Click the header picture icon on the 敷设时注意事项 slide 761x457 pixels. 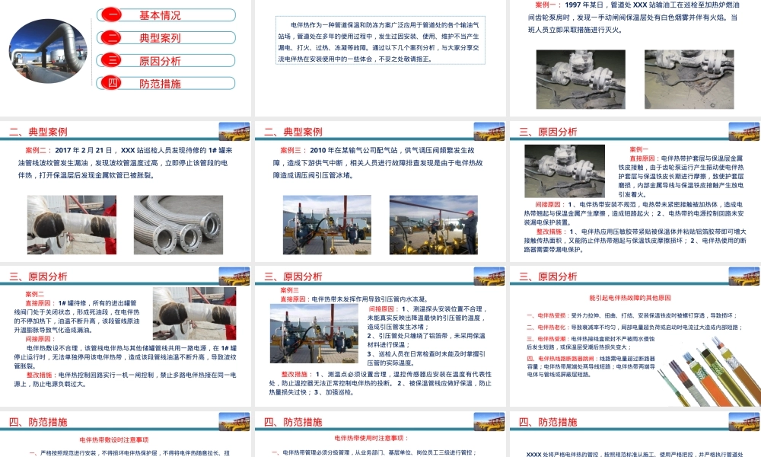point(234,421)
